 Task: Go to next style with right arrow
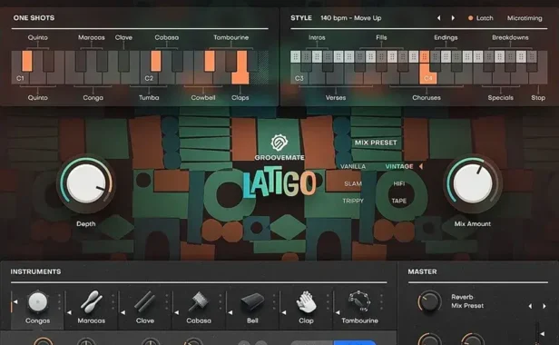(453, 18)
